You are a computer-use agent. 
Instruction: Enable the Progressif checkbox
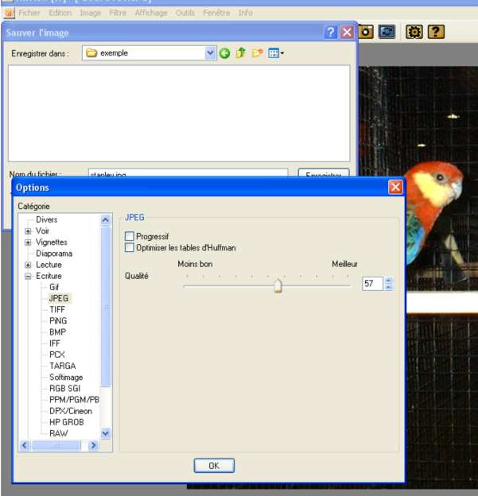coord(129,236)
